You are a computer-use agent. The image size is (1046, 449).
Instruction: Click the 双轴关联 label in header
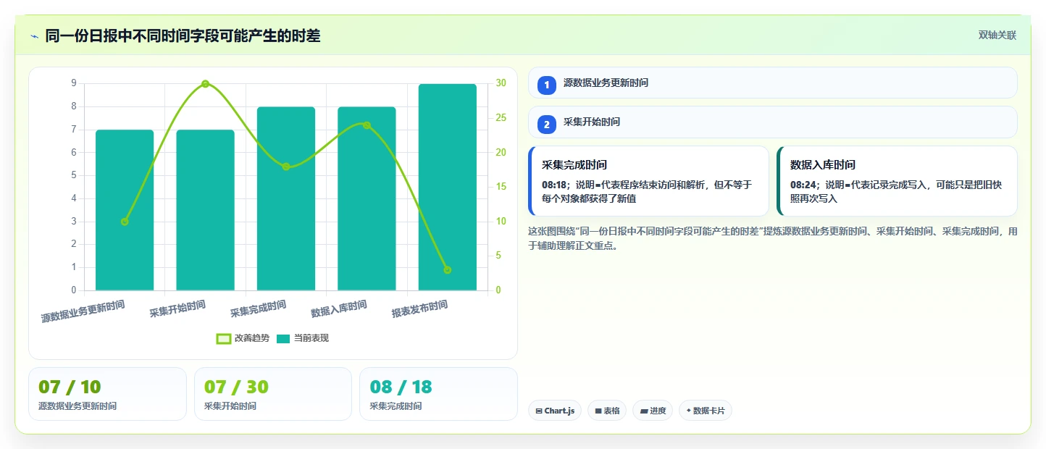coord(997,35)
